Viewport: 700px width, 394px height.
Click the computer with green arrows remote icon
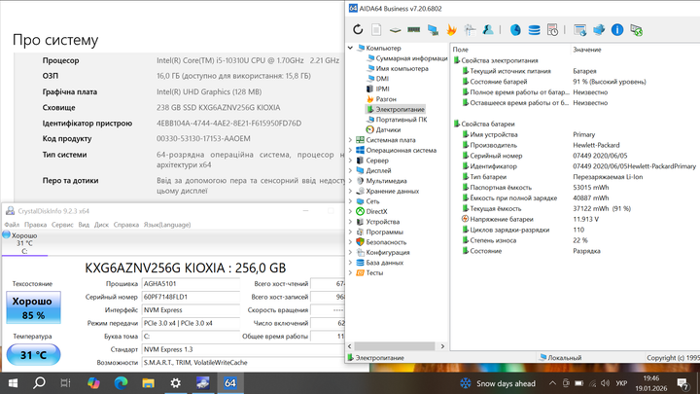click(x=636, y=30)
